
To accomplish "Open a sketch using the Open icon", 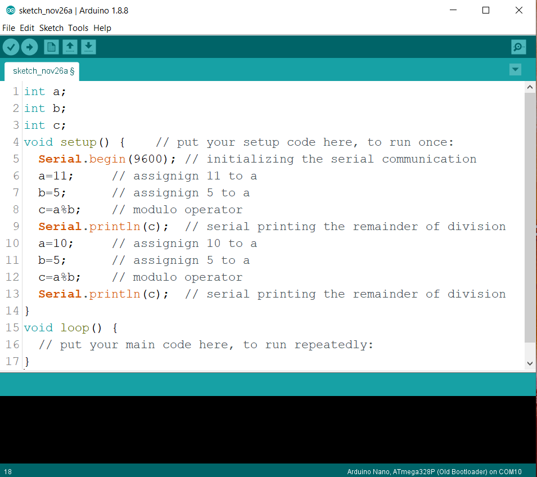I will 69,47.
